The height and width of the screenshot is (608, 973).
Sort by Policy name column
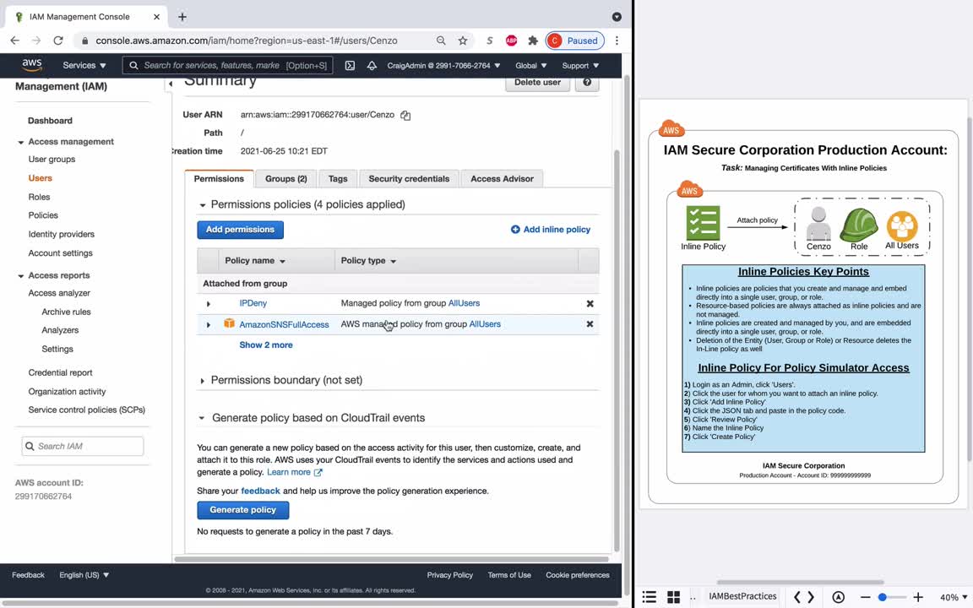click(x=255, y=261)
